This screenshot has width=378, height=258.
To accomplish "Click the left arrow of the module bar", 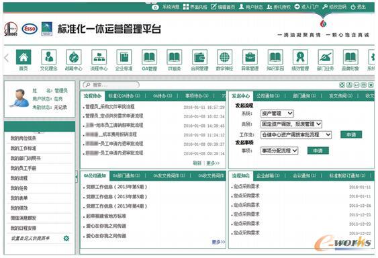I will coord(7,58).
